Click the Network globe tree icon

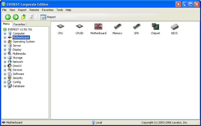(10, 62)
